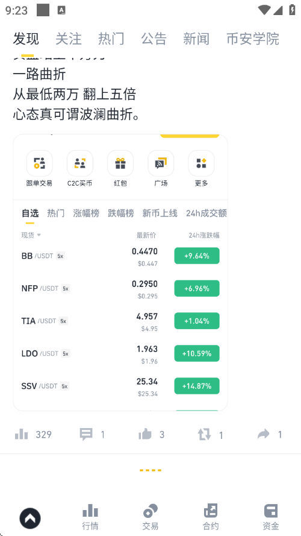Switch to the 热门 trending tab
Viewport: 301px width, 536px height.
(x=111, y=39)
